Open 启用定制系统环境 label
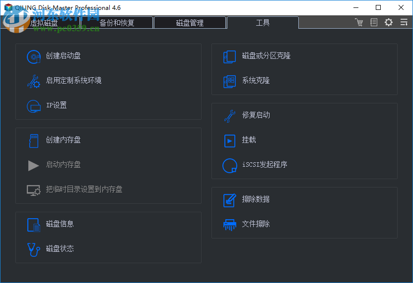Viewport: 413px width, 283px height. (74, 80)
